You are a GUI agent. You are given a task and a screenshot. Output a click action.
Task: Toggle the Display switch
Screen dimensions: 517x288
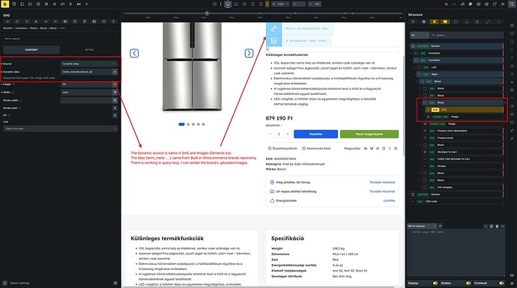[435, 283]
